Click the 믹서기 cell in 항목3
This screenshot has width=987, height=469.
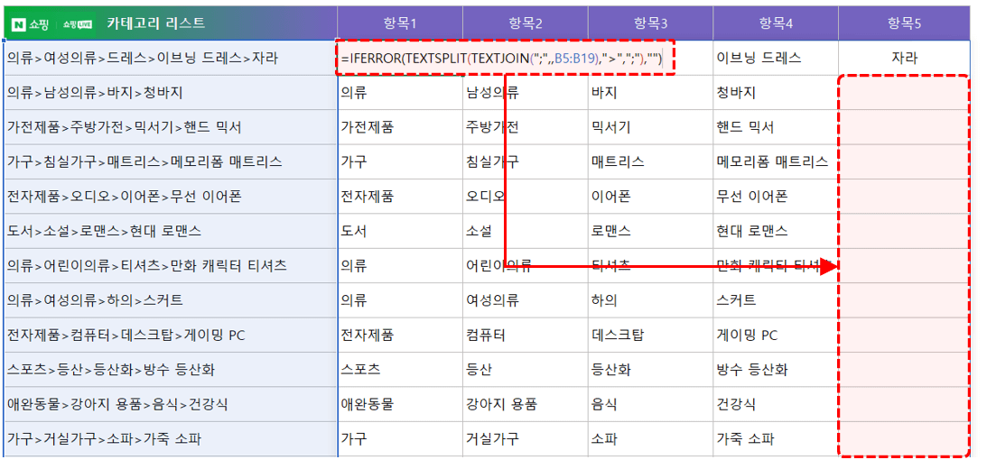(x=610, y=127)
